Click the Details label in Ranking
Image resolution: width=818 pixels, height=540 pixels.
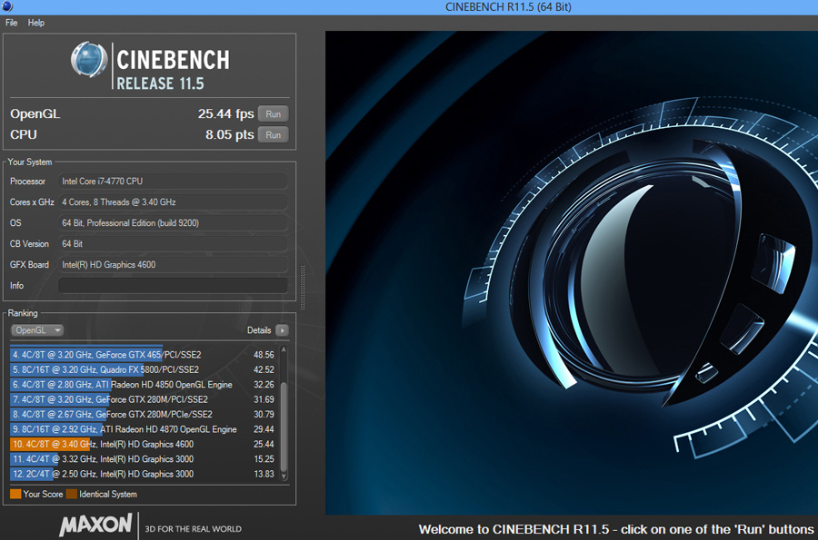coord(259,330)
